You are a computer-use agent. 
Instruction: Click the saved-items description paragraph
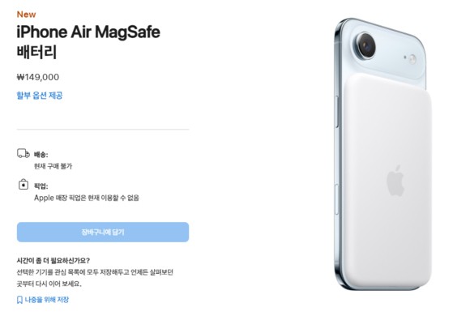95,278
